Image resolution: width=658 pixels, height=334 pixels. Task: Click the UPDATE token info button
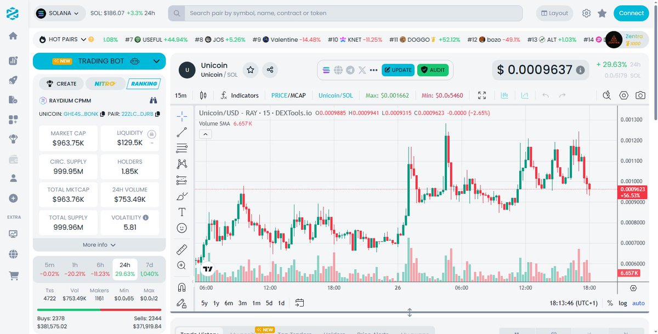[398, 70]
